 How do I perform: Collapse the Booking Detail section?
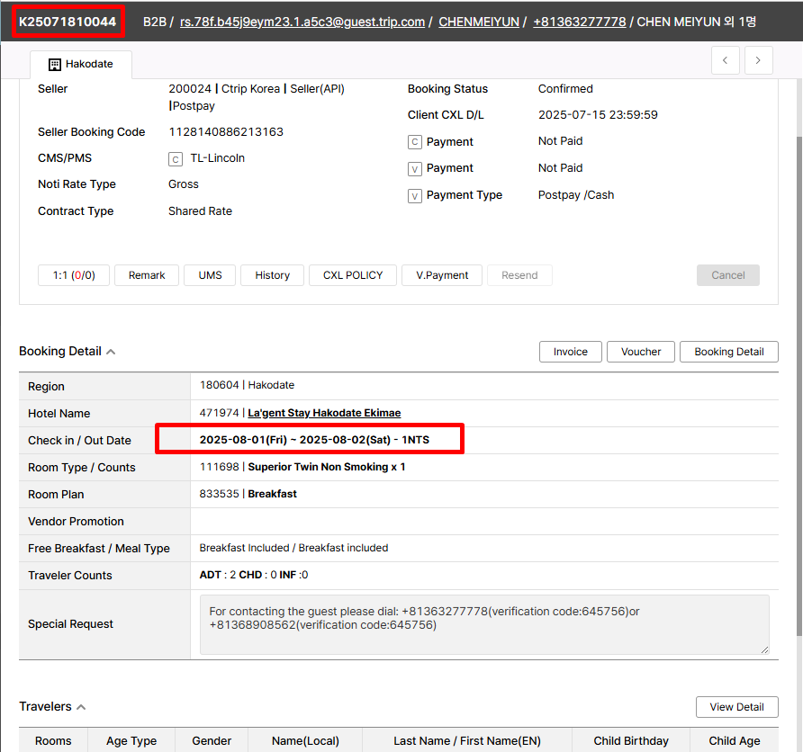tap(111, 352)
